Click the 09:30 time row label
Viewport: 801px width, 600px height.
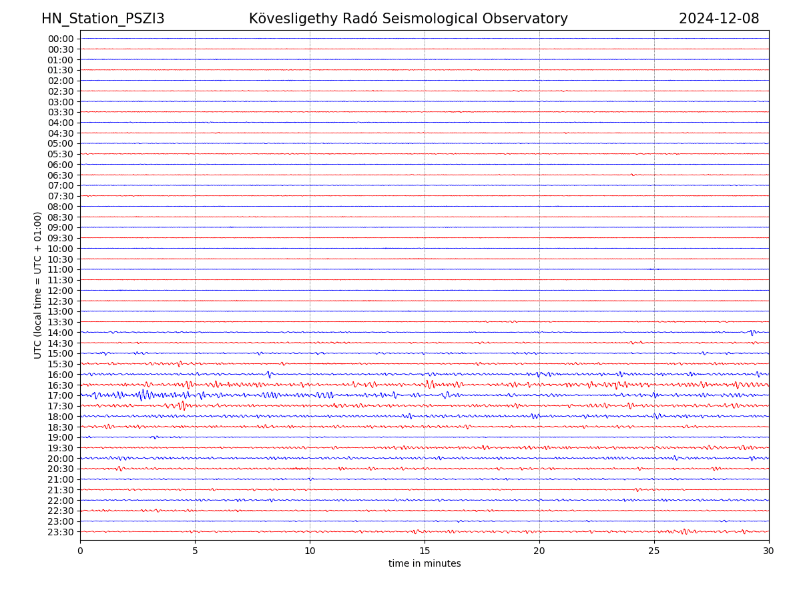61,238
